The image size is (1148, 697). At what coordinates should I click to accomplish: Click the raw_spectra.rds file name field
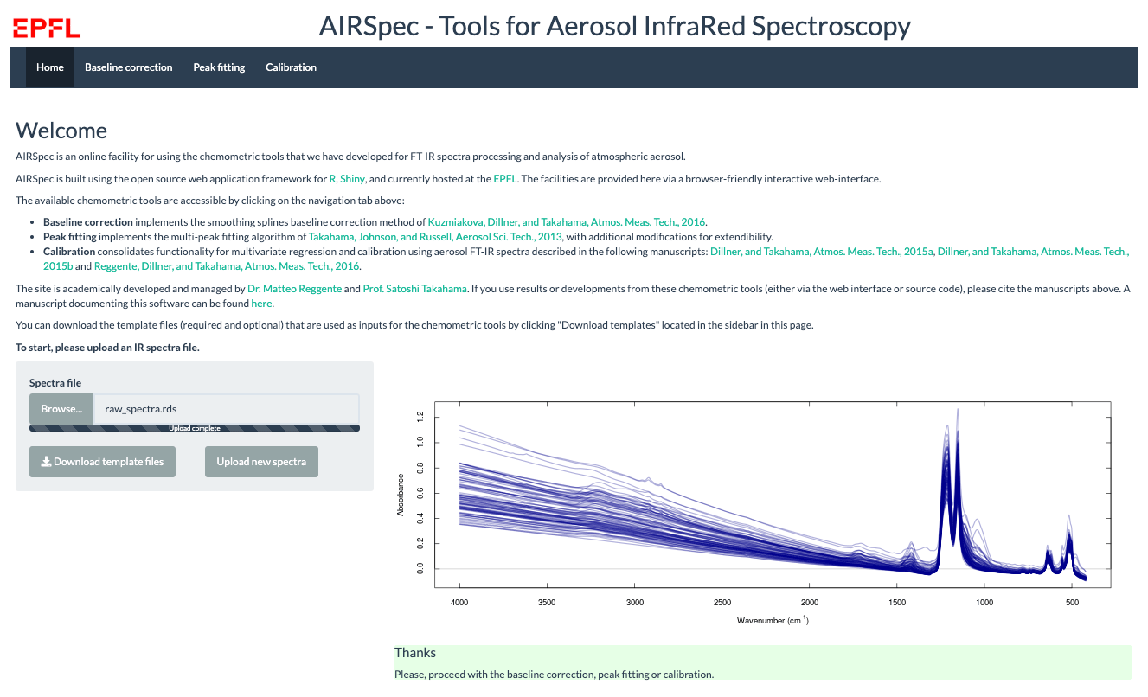coord(226,409)
